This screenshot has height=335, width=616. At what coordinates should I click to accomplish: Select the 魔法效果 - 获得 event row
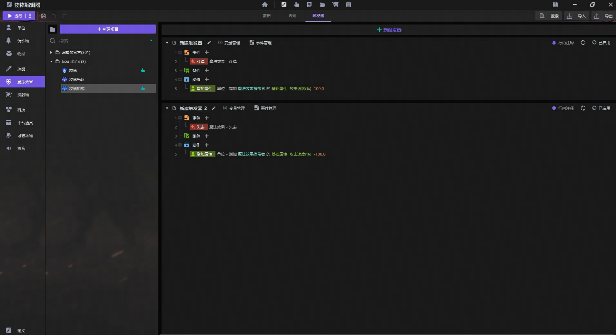[214, 61]
